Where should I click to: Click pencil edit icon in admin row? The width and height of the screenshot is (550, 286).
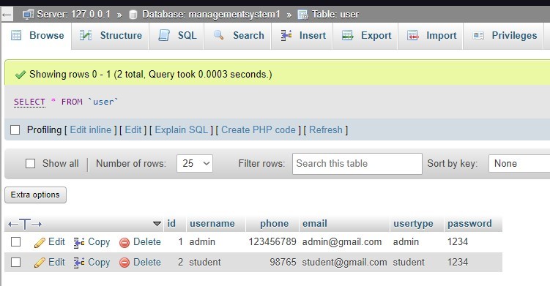click(40, 242)
